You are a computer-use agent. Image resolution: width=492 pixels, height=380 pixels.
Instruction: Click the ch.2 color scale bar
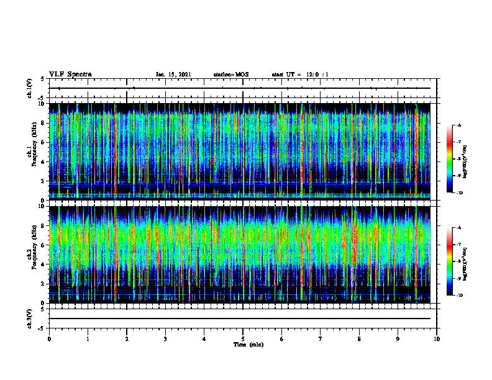tap(450, 261)
